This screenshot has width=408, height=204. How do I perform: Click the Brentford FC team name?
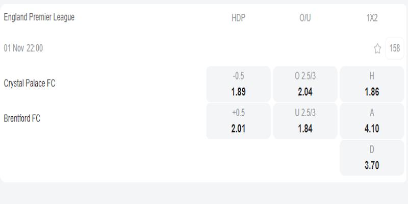[22, 118]
